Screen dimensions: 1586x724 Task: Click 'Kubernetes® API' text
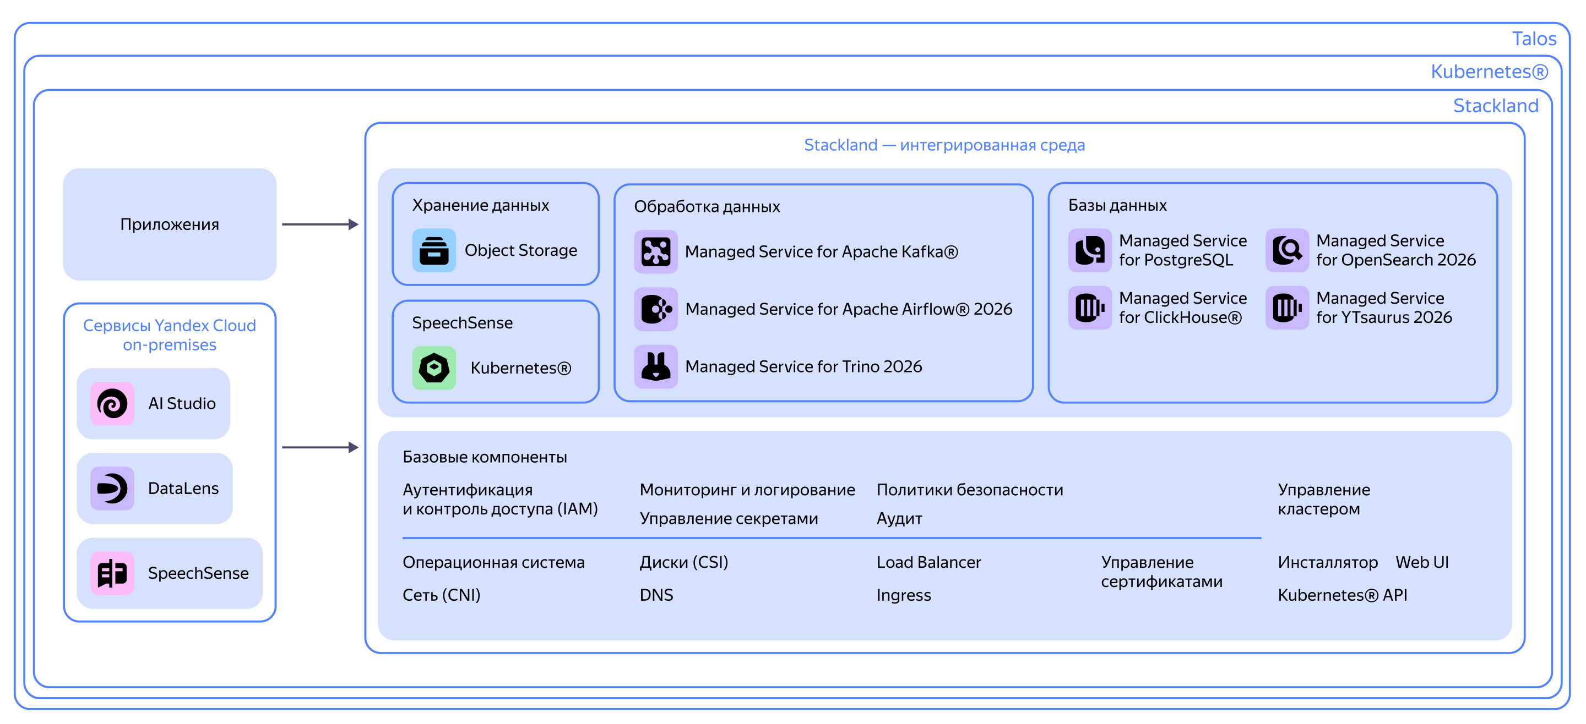1342,595
